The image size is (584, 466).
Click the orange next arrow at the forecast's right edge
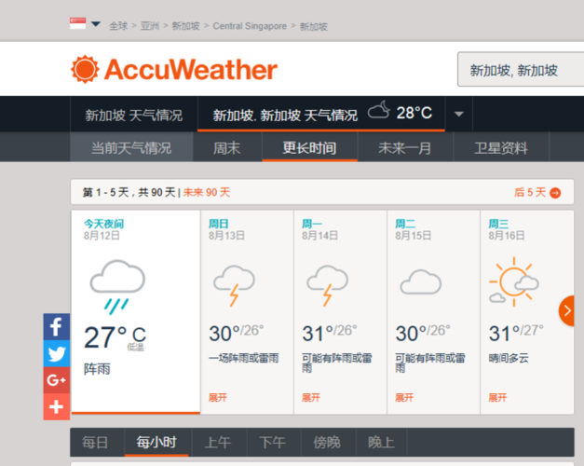(567, 310)
